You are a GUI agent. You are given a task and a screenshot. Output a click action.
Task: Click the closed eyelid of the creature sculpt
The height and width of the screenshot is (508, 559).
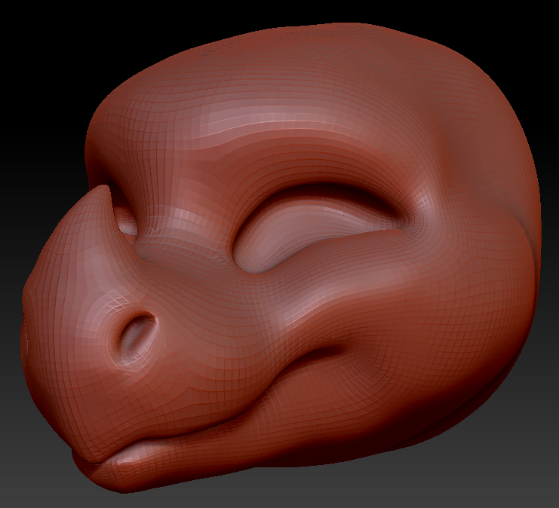318,231
